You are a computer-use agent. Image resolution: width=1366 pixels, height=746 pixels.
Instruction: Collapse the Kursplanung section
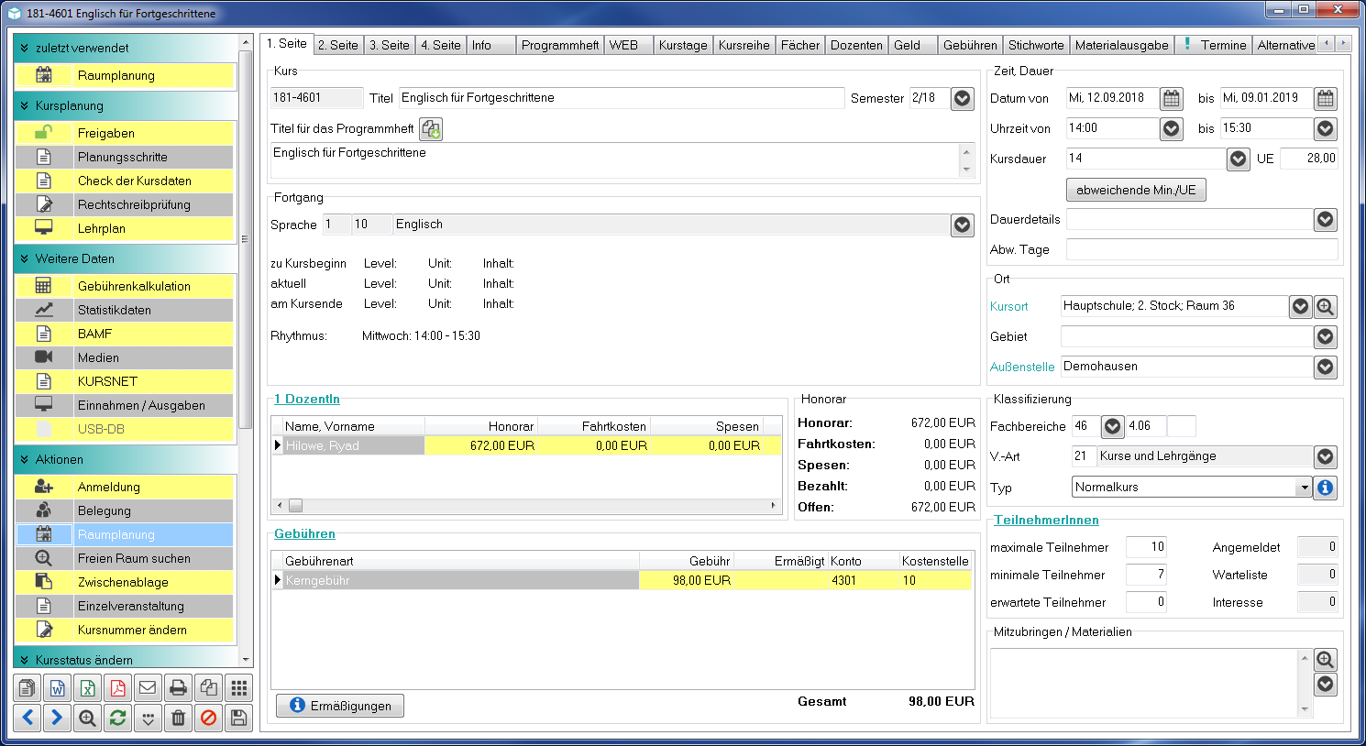point(24,105)
